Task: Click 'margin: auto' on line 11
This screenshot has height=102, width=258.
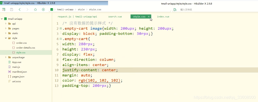Action: click(x=76, y=75)
